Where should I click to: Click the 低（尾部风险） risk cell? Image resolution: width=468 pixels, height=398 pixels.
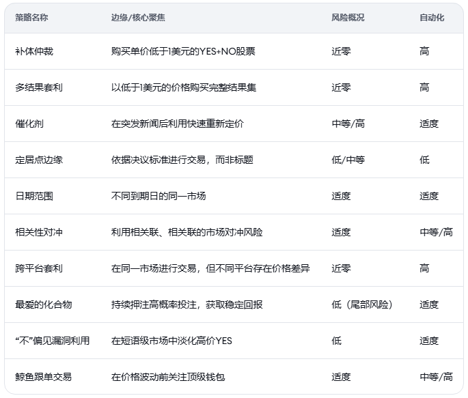click(x=362, y=304)
